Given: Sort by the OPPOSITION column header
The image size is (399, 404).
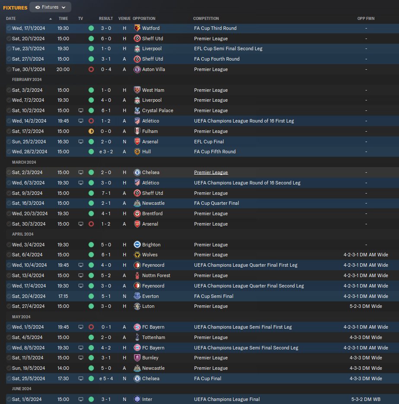Looking at the screenshot, I should click(x=144, y=19).
